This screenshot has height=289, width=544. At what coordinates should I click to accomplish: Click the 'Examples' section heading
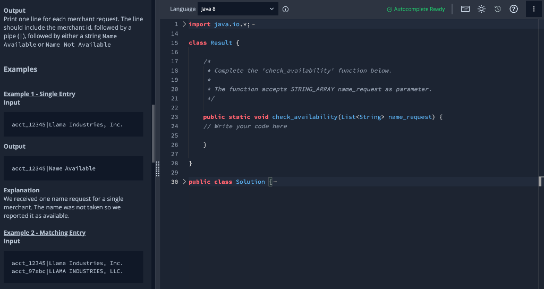coord(21,69)
